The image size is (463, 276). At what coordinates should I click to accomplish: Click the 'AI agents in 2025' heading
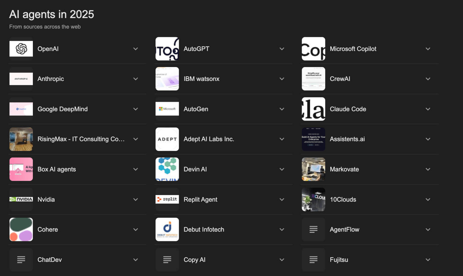[52, 14]
